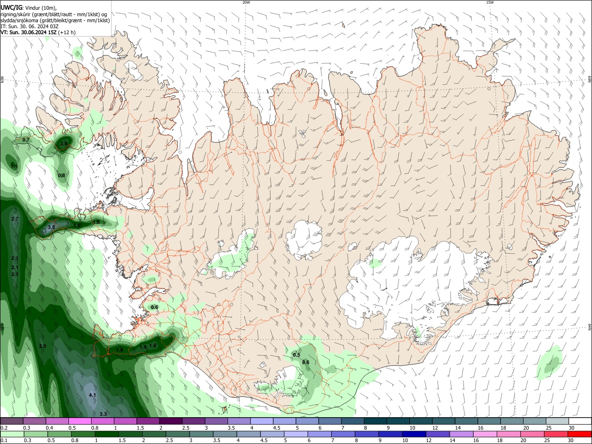Select the bright red 30 swatch in lower legend row

pos(580,434)
